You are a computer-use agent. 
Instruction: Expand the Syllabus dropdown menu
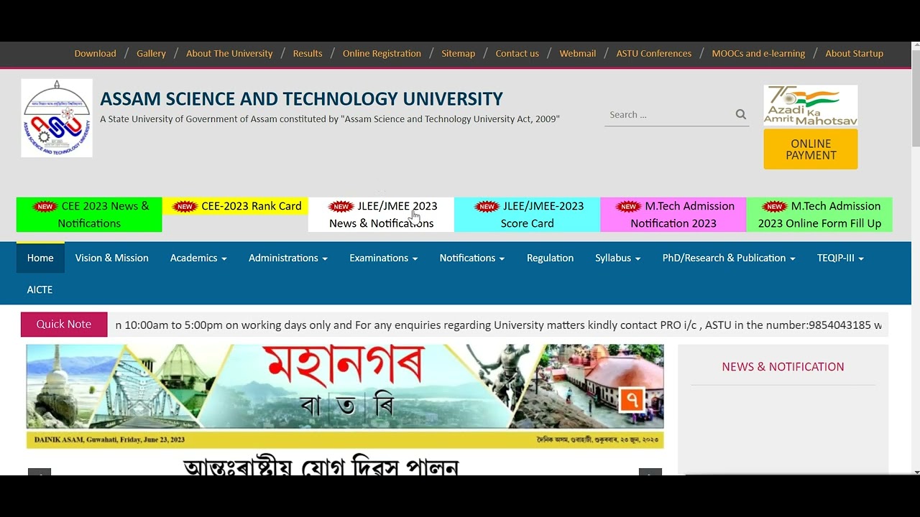coord(618,258)
